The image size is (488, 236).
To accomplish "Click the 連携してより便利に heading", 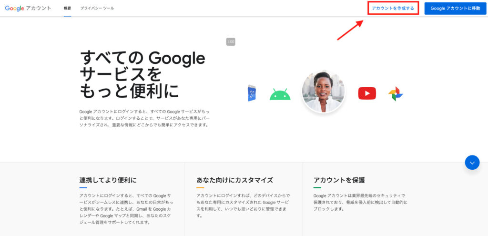I will pyautogui.click(x=108, y=180).
